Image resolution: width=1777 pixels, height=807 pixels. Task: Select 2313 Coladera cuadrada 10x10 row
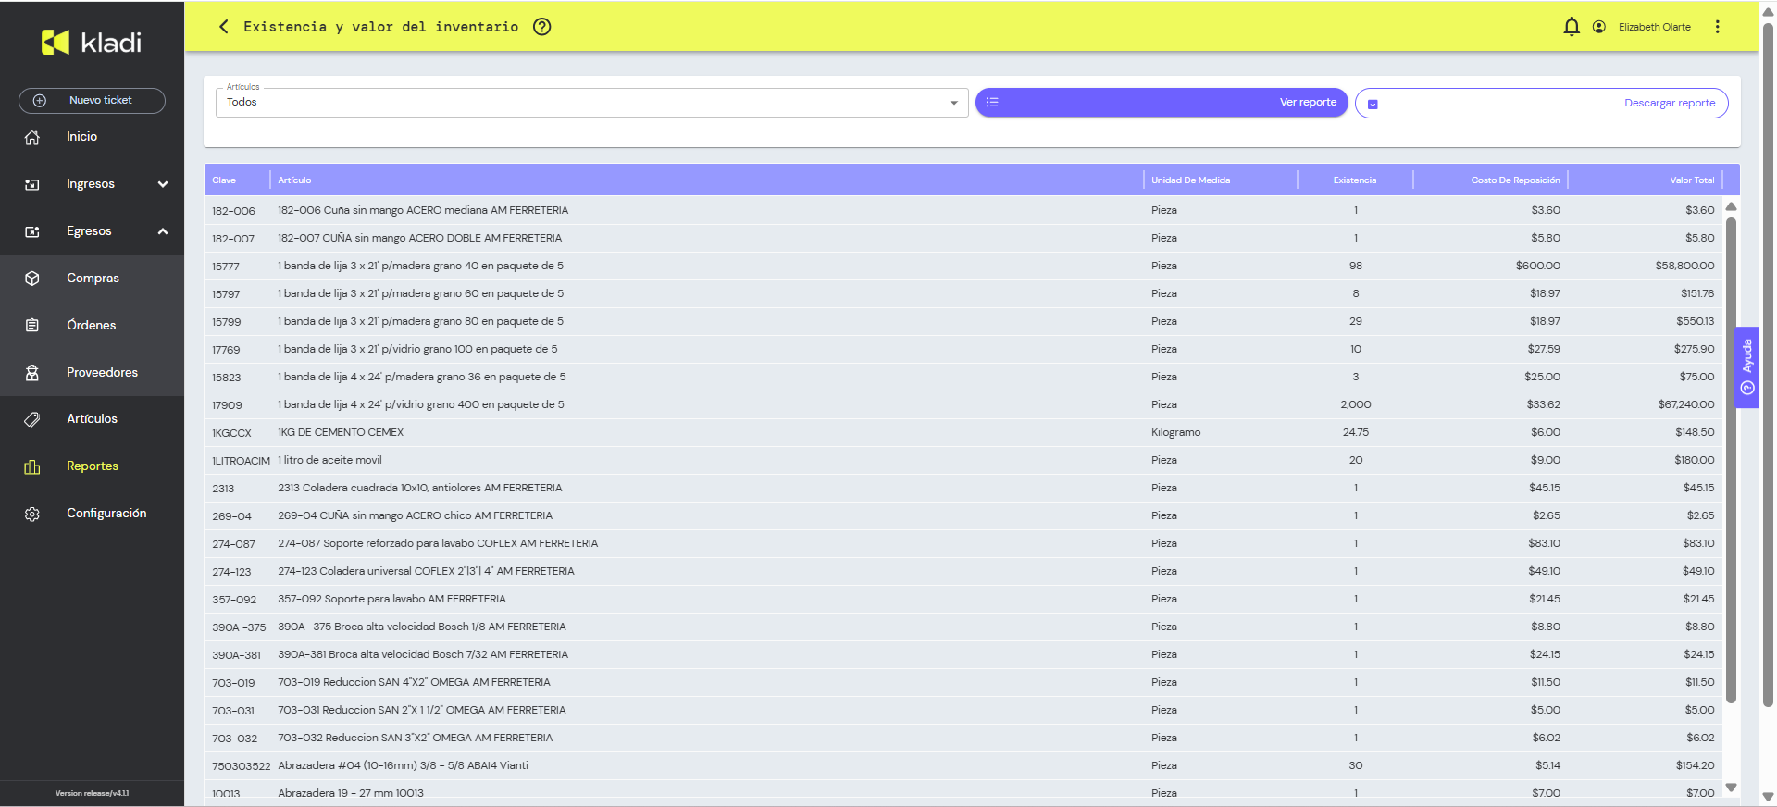pyautogui.click(x=963, y=489)
